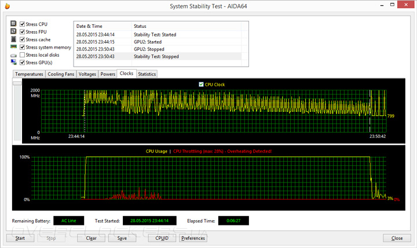Click the disk drive icon beside Stress local disks
Screen dimensions: 417x248
coord(13,56)
